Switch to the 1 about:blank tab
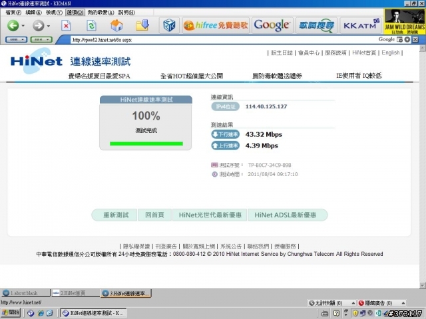 click(x=25, y=293)
